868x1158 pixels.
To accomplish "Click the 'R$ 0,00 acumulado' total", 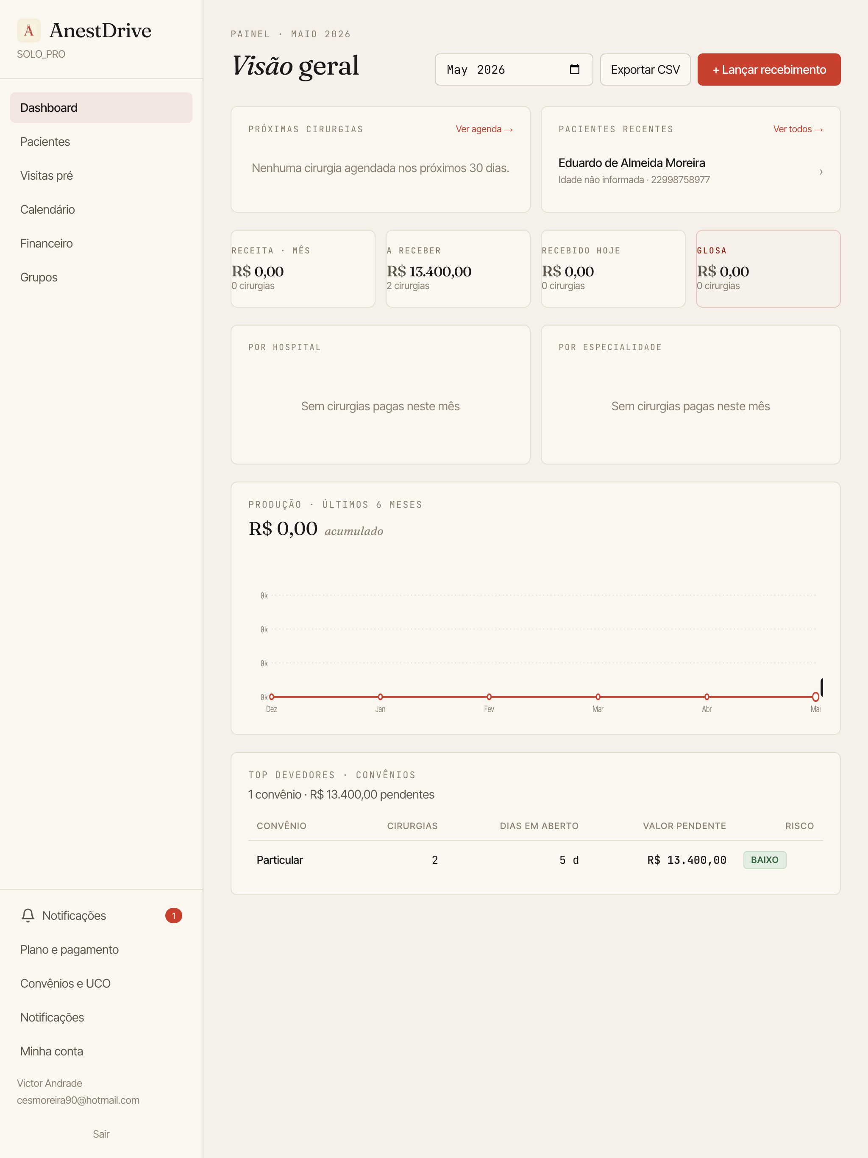I will click(x=316, y=529).
